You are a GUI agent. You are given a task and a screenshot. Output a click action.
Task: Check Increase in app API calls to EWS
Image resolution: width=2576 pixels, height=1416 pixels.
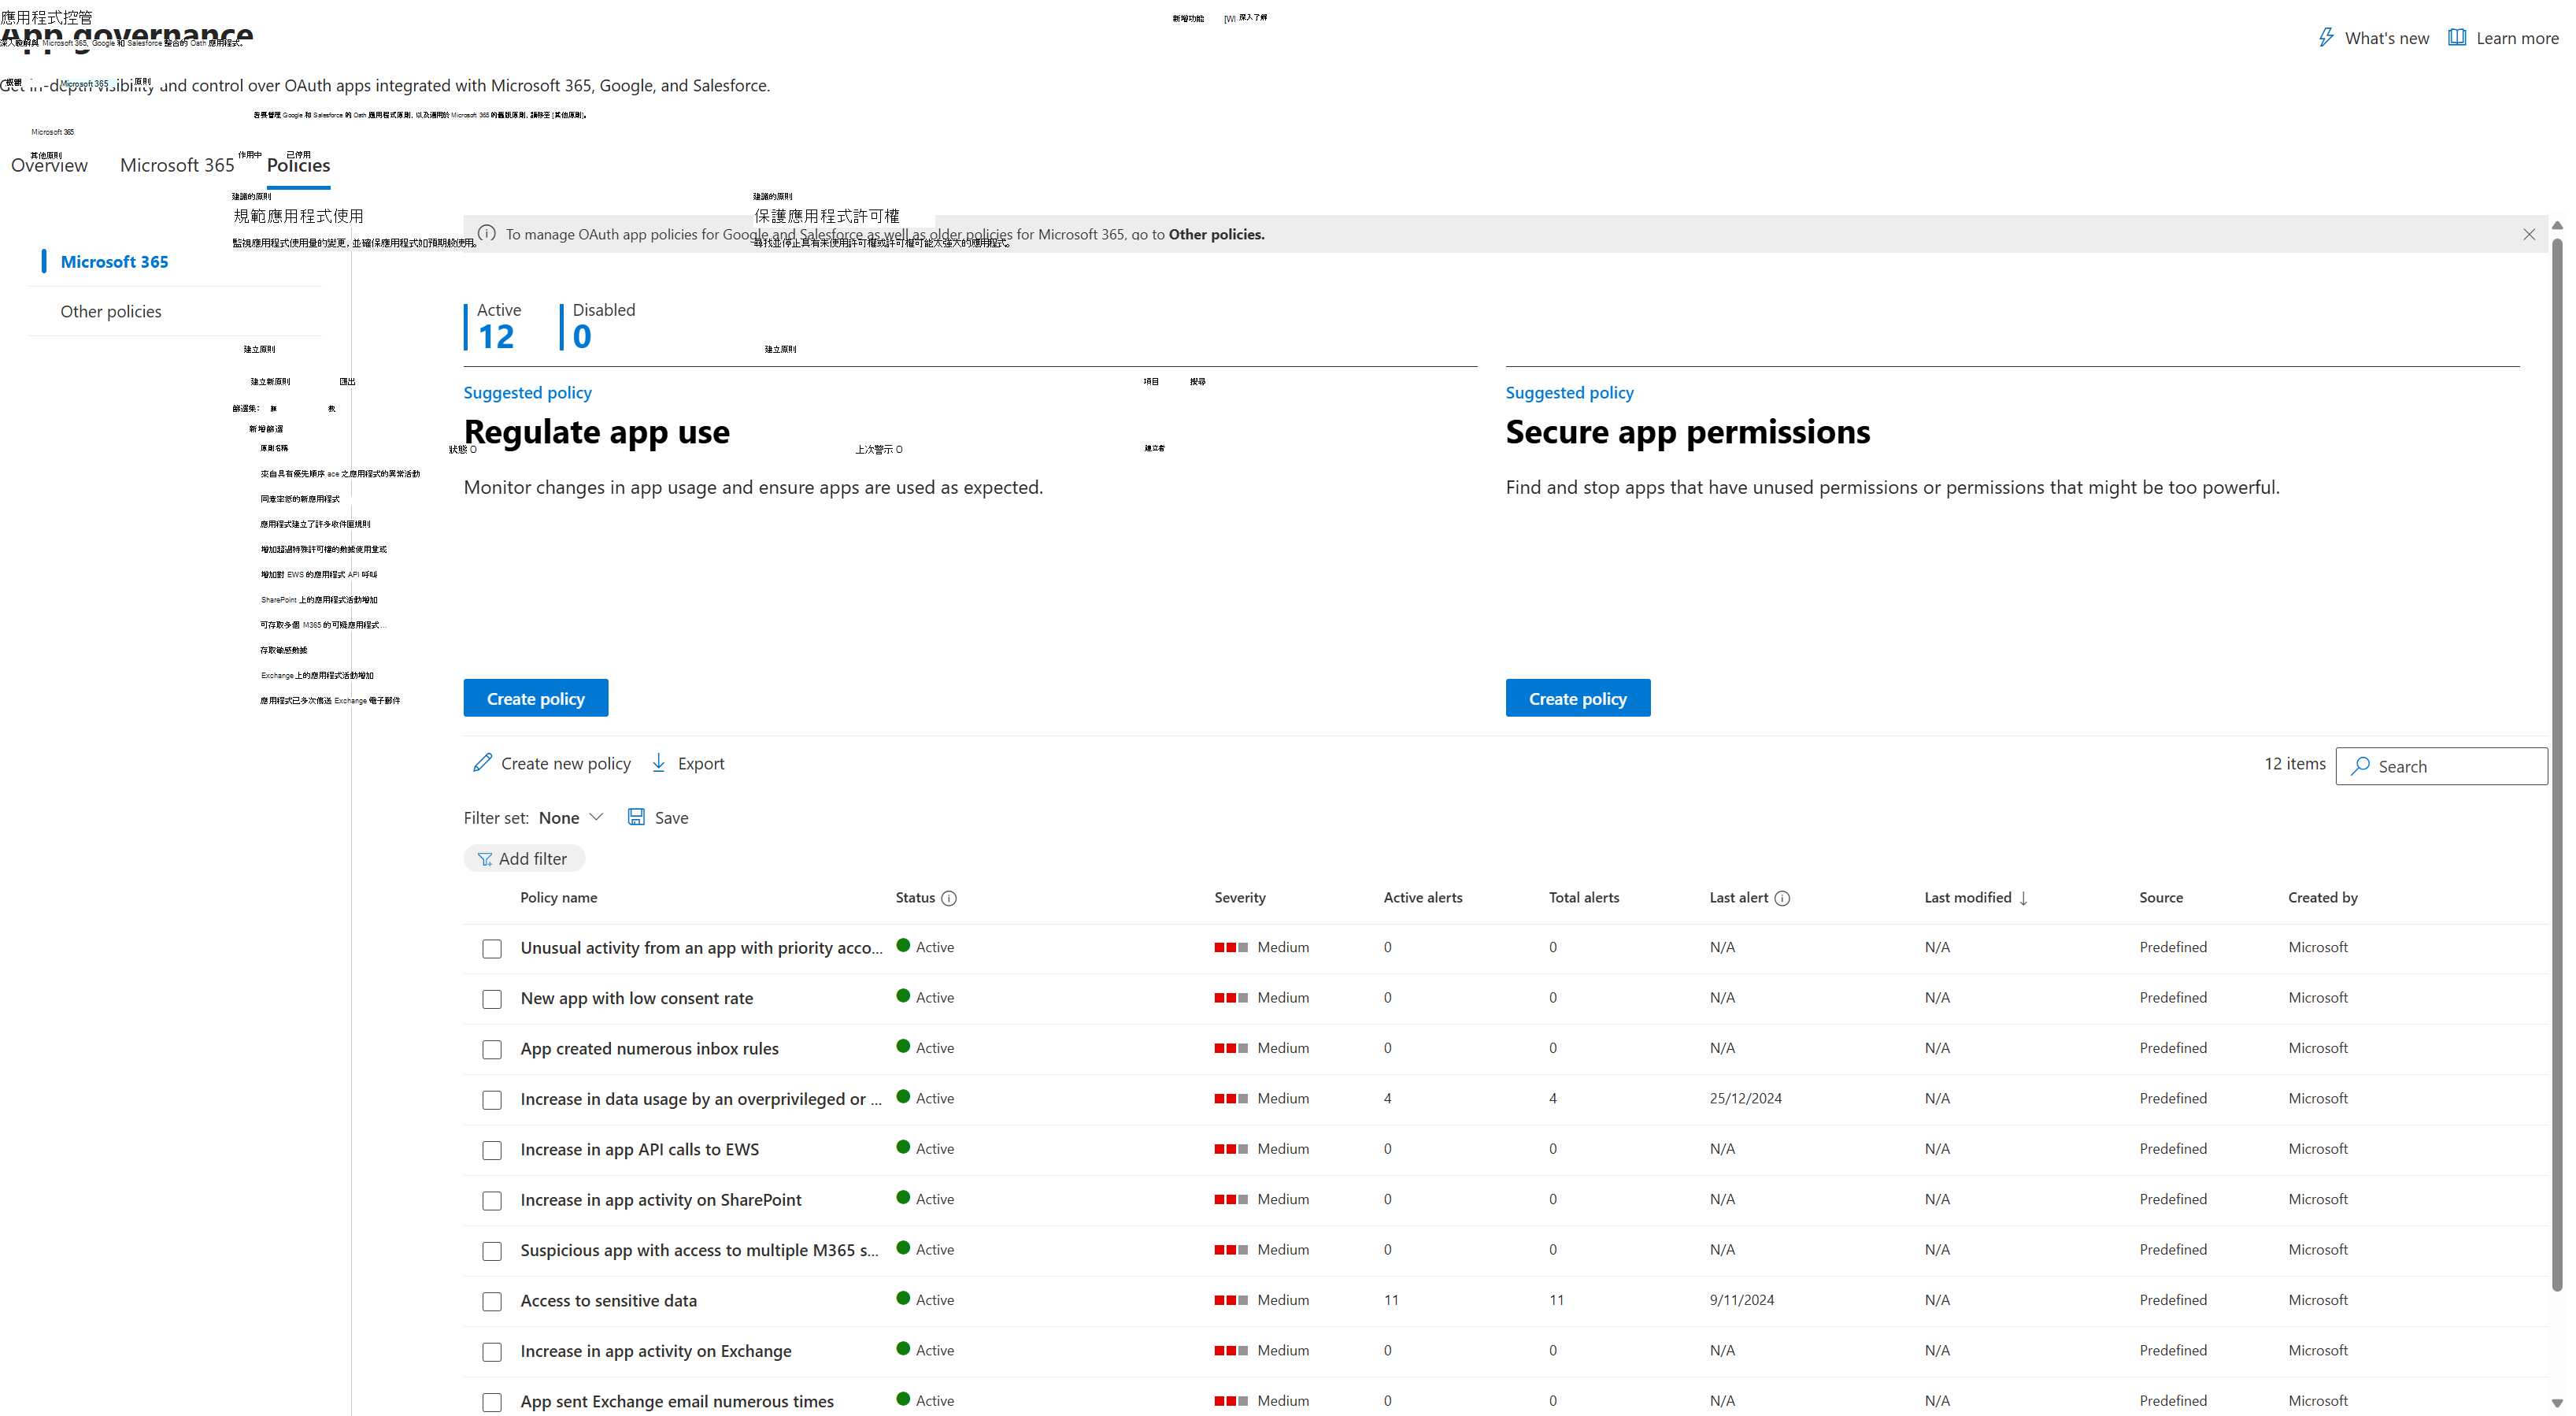(492, 1151)
